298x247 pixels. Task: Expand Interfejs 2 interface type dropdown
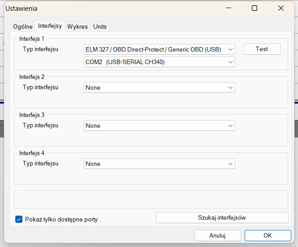[159, 87]
